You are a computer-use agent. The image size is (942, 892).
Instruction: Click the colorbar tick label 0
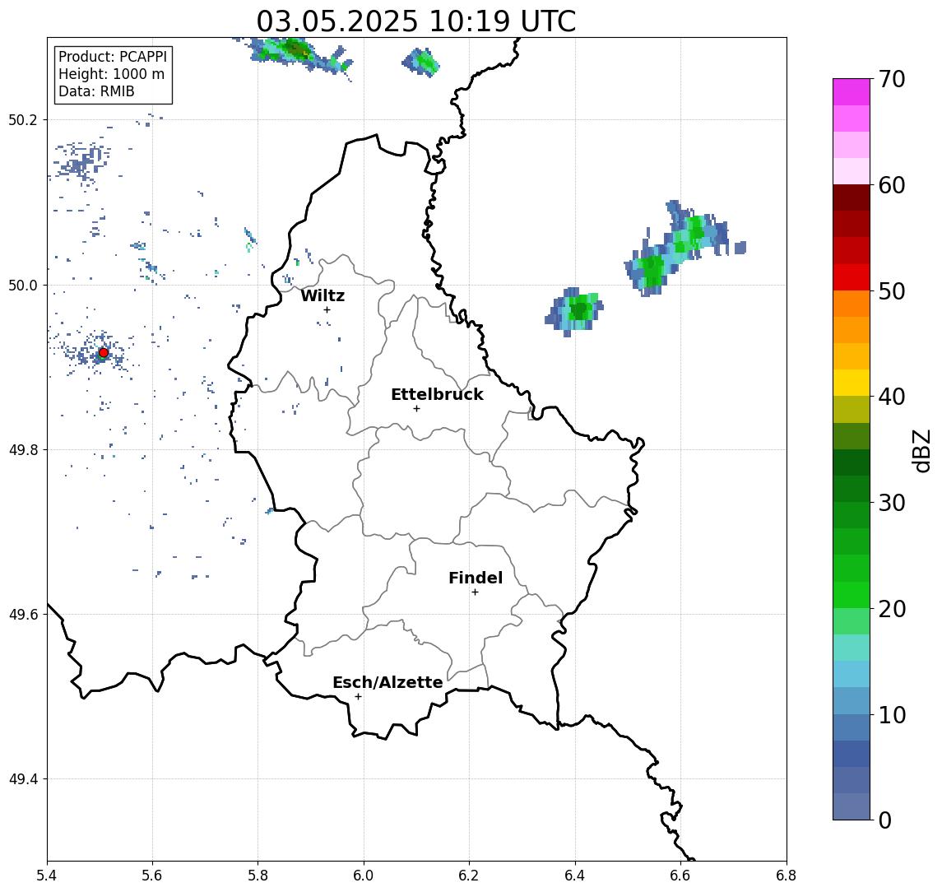point(885,820)
